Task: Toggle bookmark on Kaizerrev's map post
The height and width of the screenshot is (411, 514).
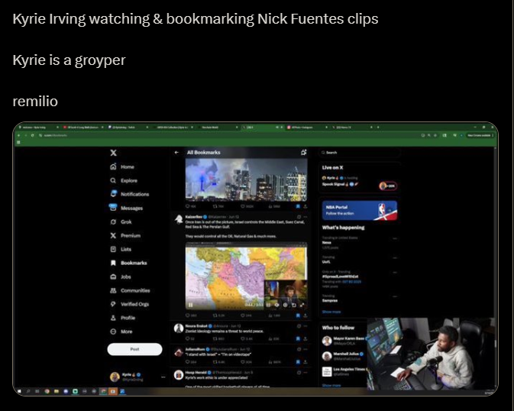Action: tap(298, 316)
